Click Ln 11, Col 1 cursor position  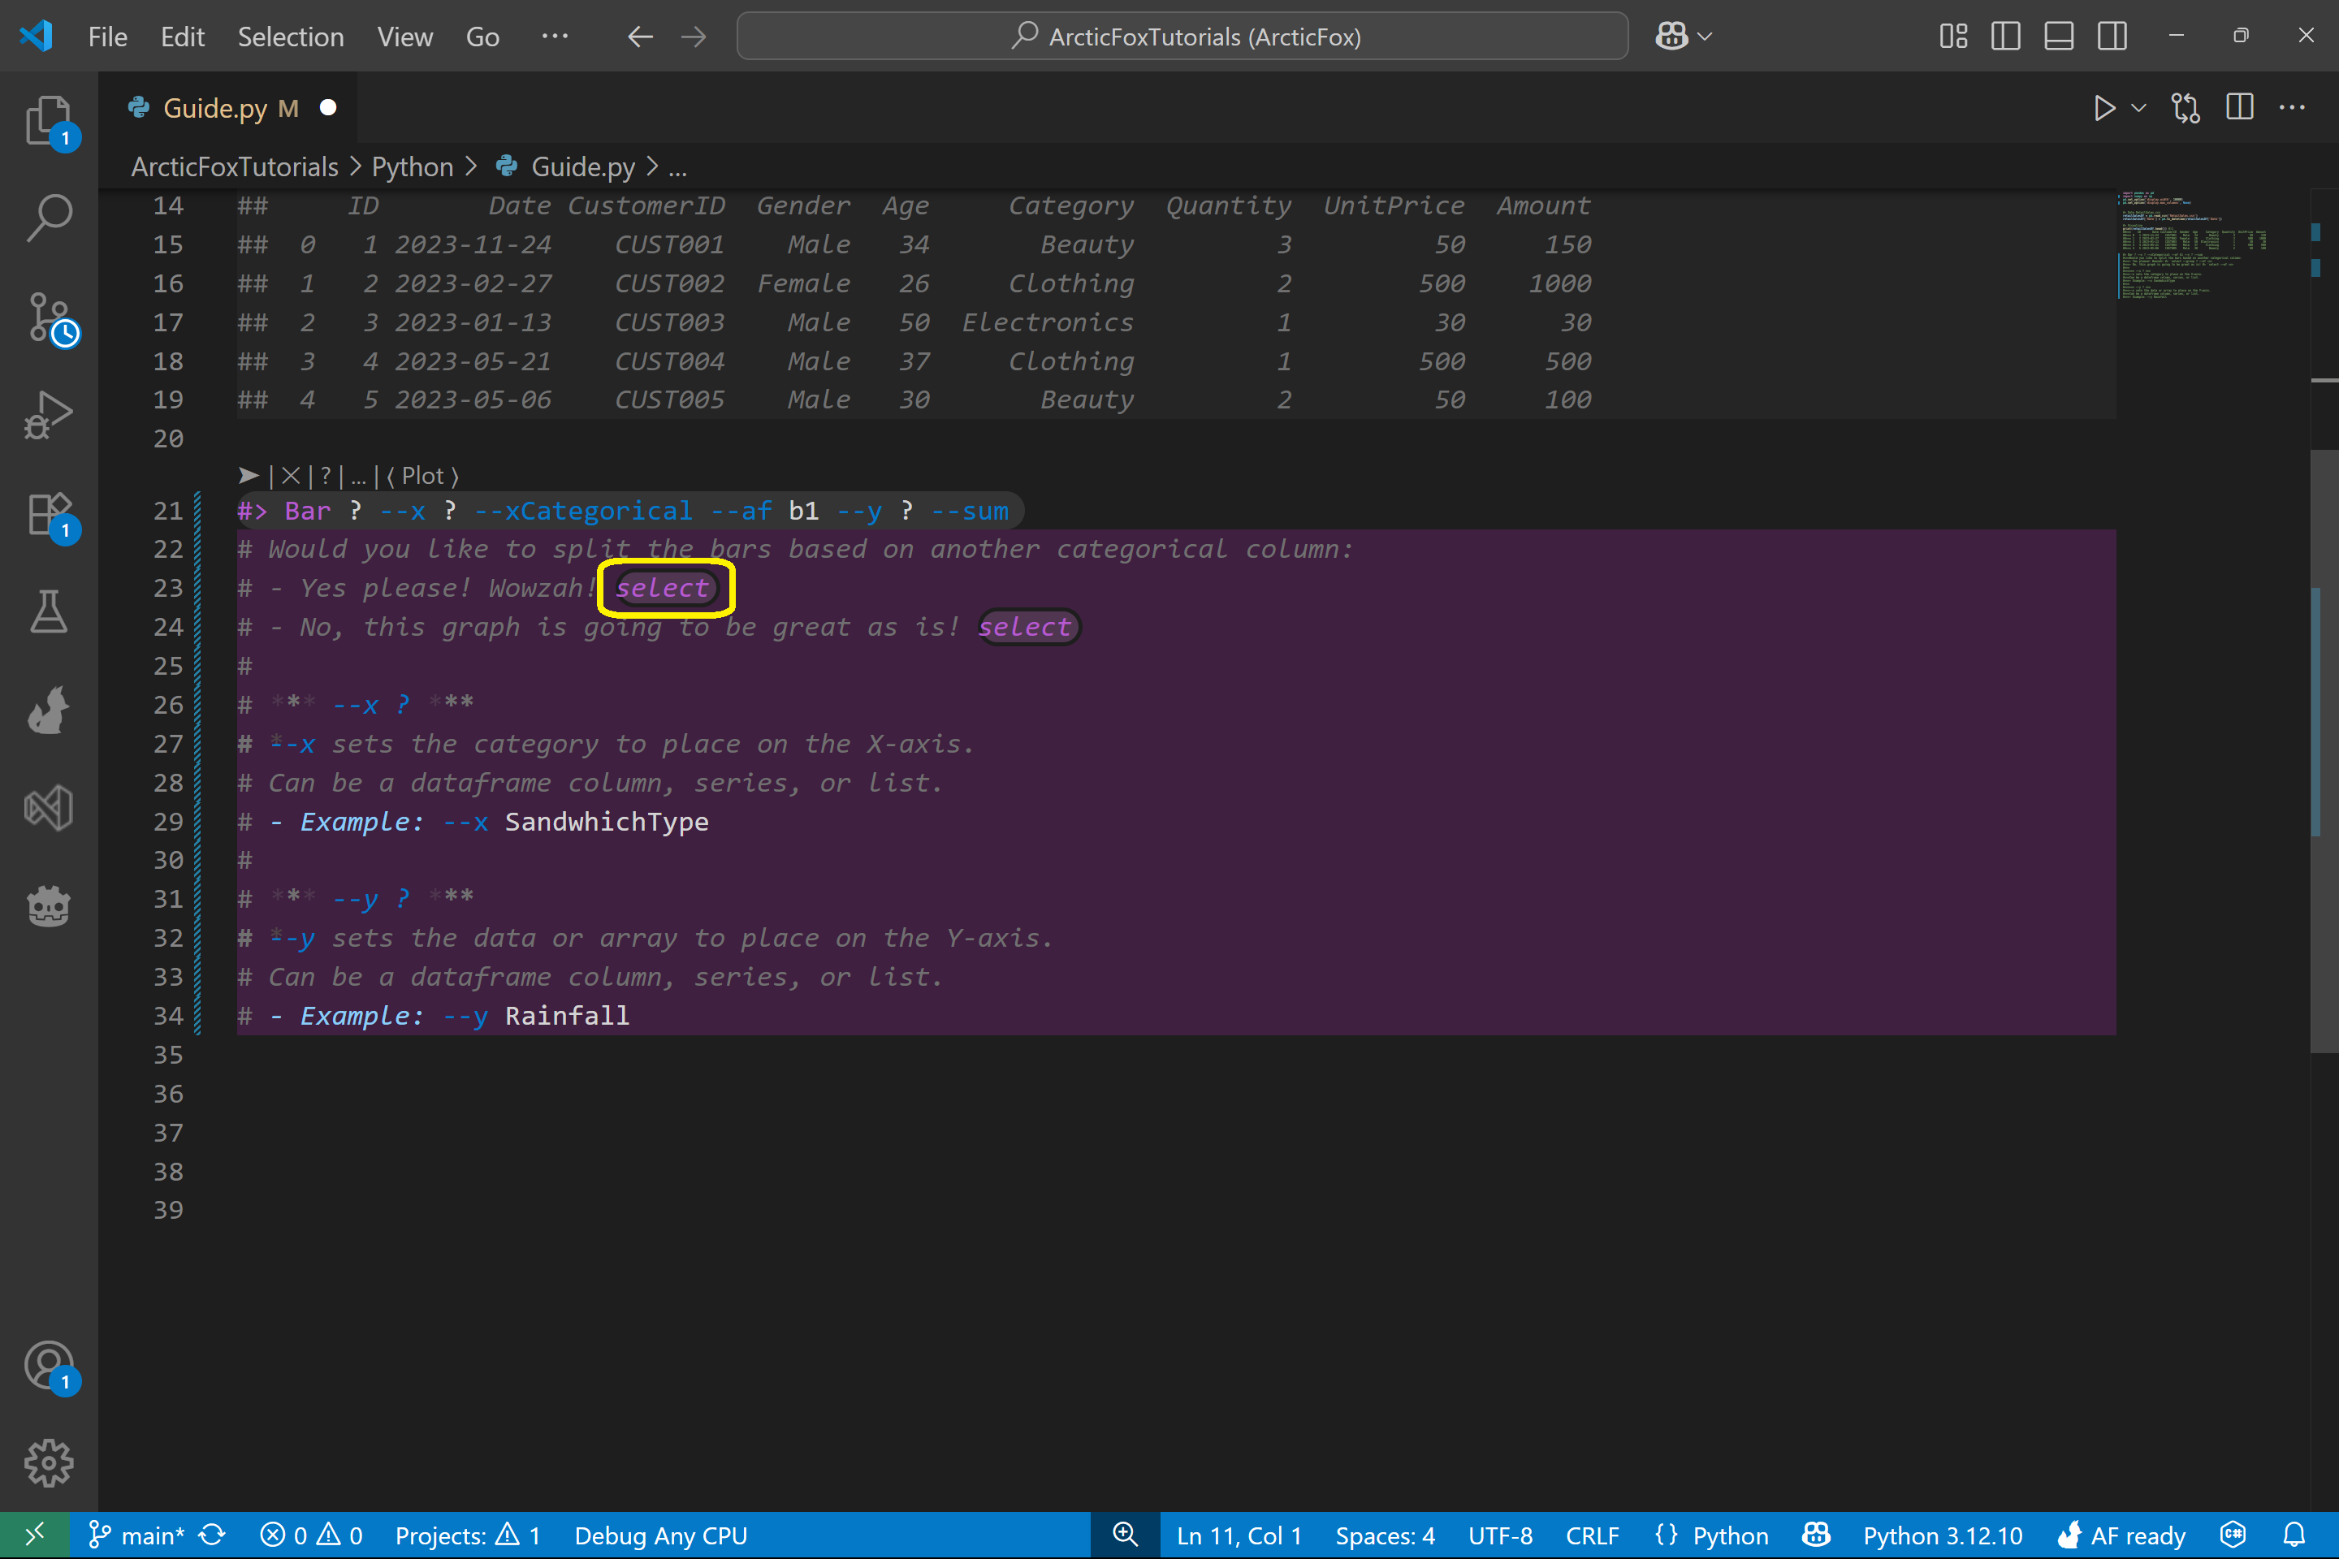[1239, 1535]
